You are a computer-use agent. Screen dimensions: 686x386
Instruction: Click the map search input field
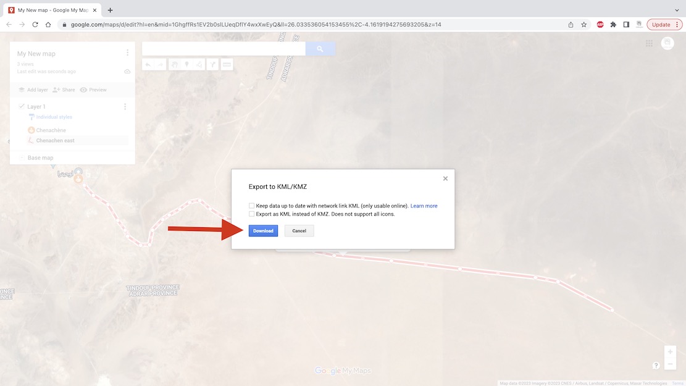click(224, 49)
